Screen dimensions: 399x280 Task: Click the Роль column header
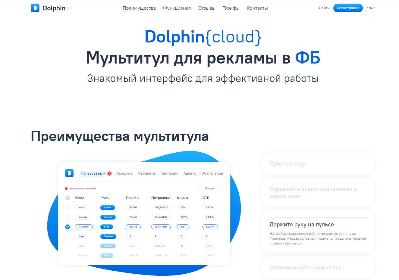click(105, 198)
